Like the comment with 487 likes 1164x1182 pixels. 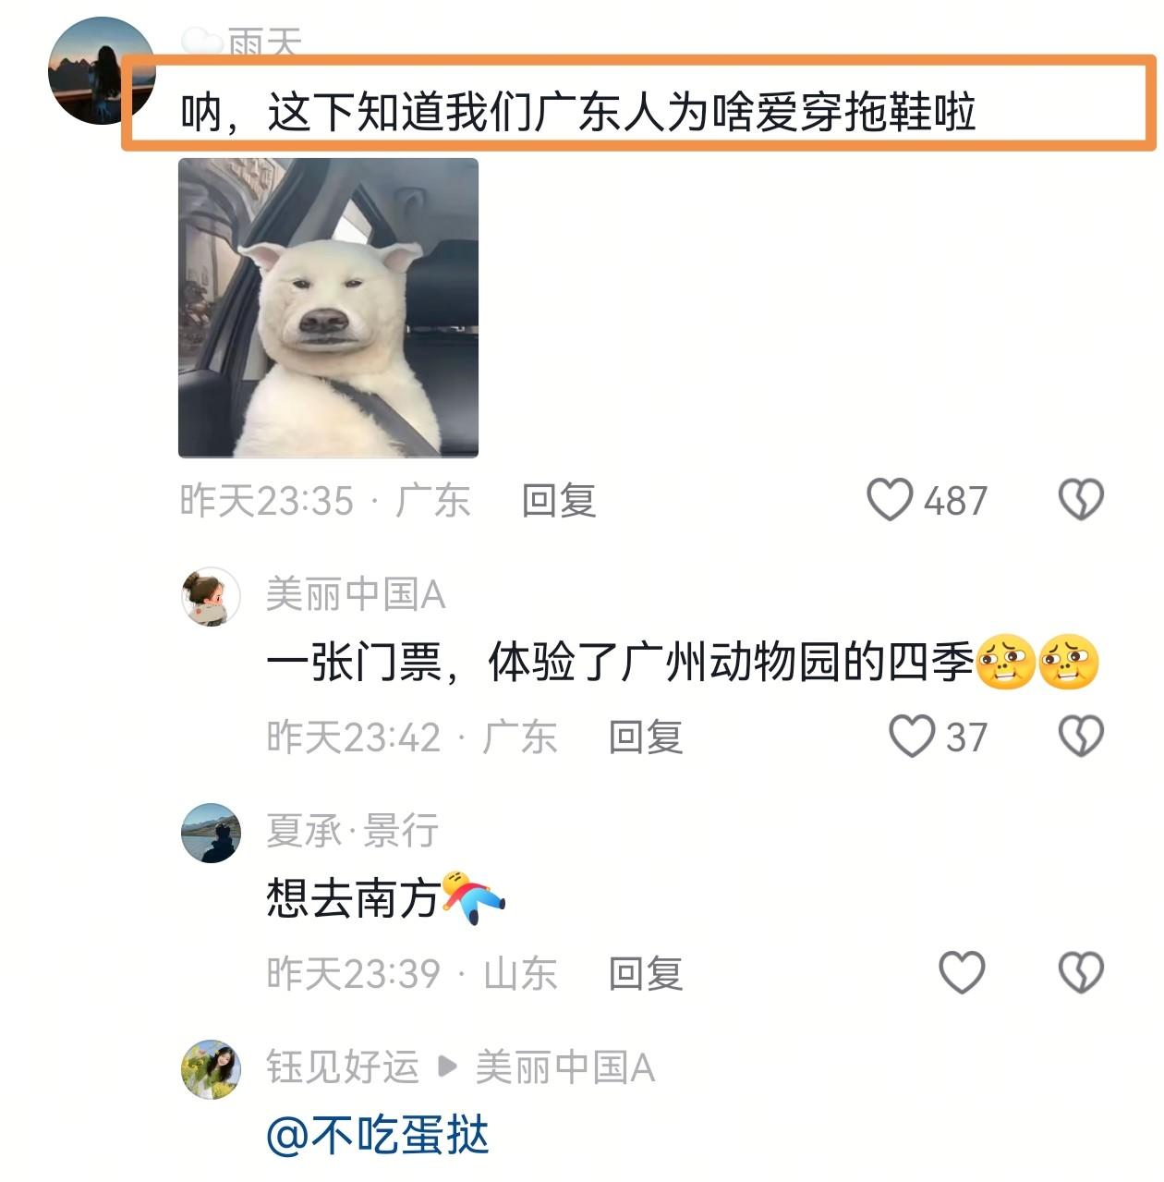click(890, 500)
